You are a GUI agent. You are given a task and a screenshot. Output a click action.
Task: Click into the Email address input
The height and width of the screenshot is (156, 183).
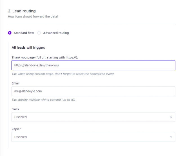[x=93, y=91]
